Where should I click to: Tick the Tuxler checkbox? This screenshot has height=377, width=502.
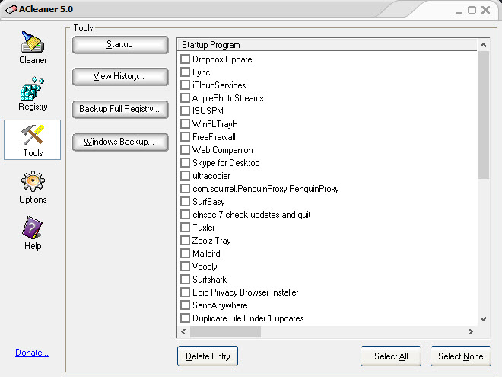click(185, 227)
